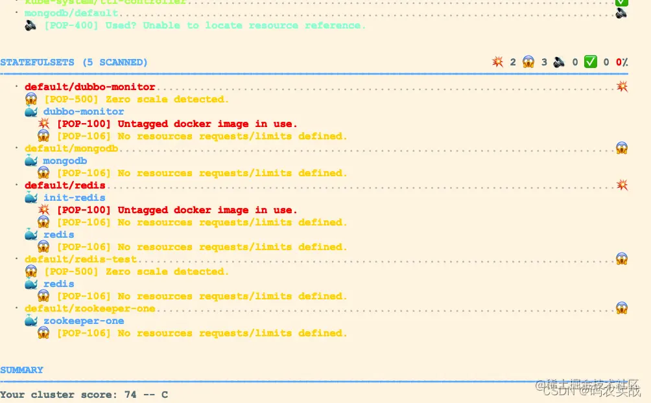Click '[POP-500] Zero scale detected.' under default/dubbo-monitor
The image size is (651, 403).
(137, 99)
